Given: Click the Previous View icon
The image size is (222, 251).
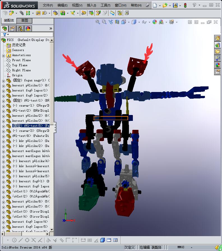Looking at the screenshot, I should coord(111,22).
